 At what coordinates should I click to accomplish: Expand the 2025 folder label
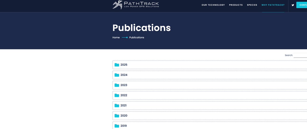[x=124, y=65]
